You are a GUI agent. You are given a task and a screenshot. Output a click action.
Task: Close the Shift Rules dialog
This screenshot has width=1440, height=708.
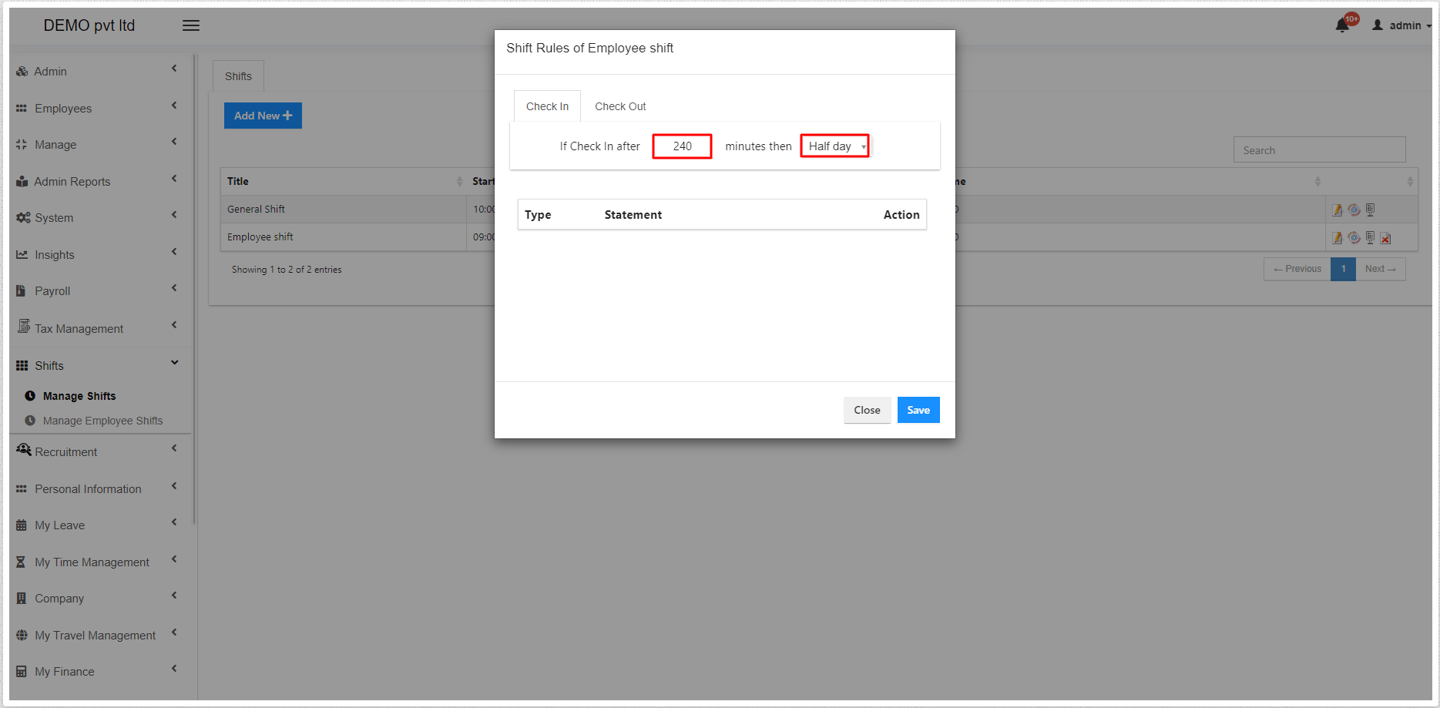pos(867,410)
